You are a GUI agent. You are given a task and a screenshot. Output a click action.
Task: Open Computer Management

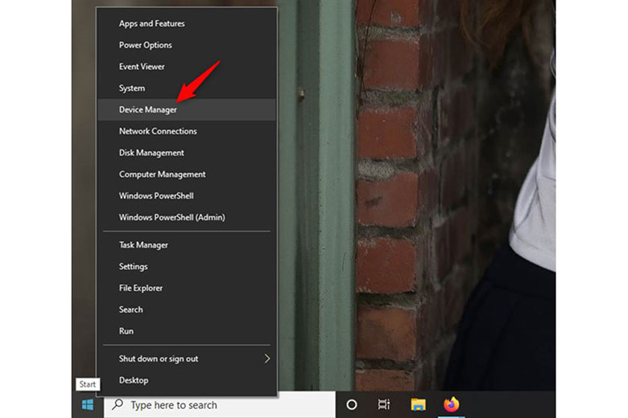162,174
